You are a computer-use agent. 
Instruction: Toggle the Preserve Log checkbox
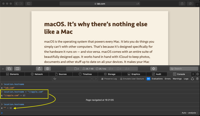click(102, 79)
